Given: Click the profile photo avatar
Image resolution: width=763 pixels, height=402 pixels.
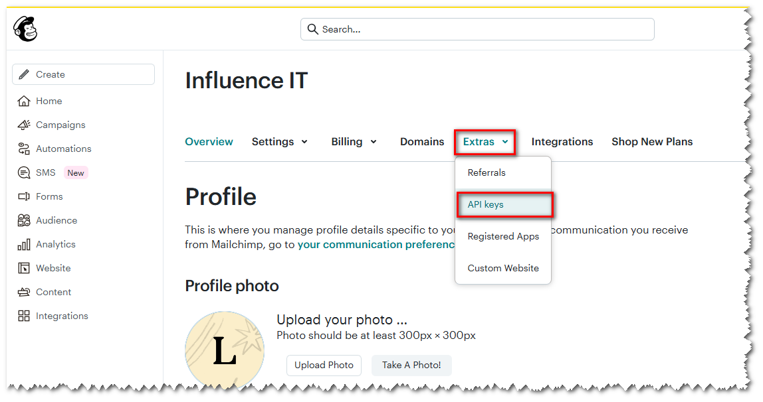Looking at the screenshot, I should (x=225, y=348).
